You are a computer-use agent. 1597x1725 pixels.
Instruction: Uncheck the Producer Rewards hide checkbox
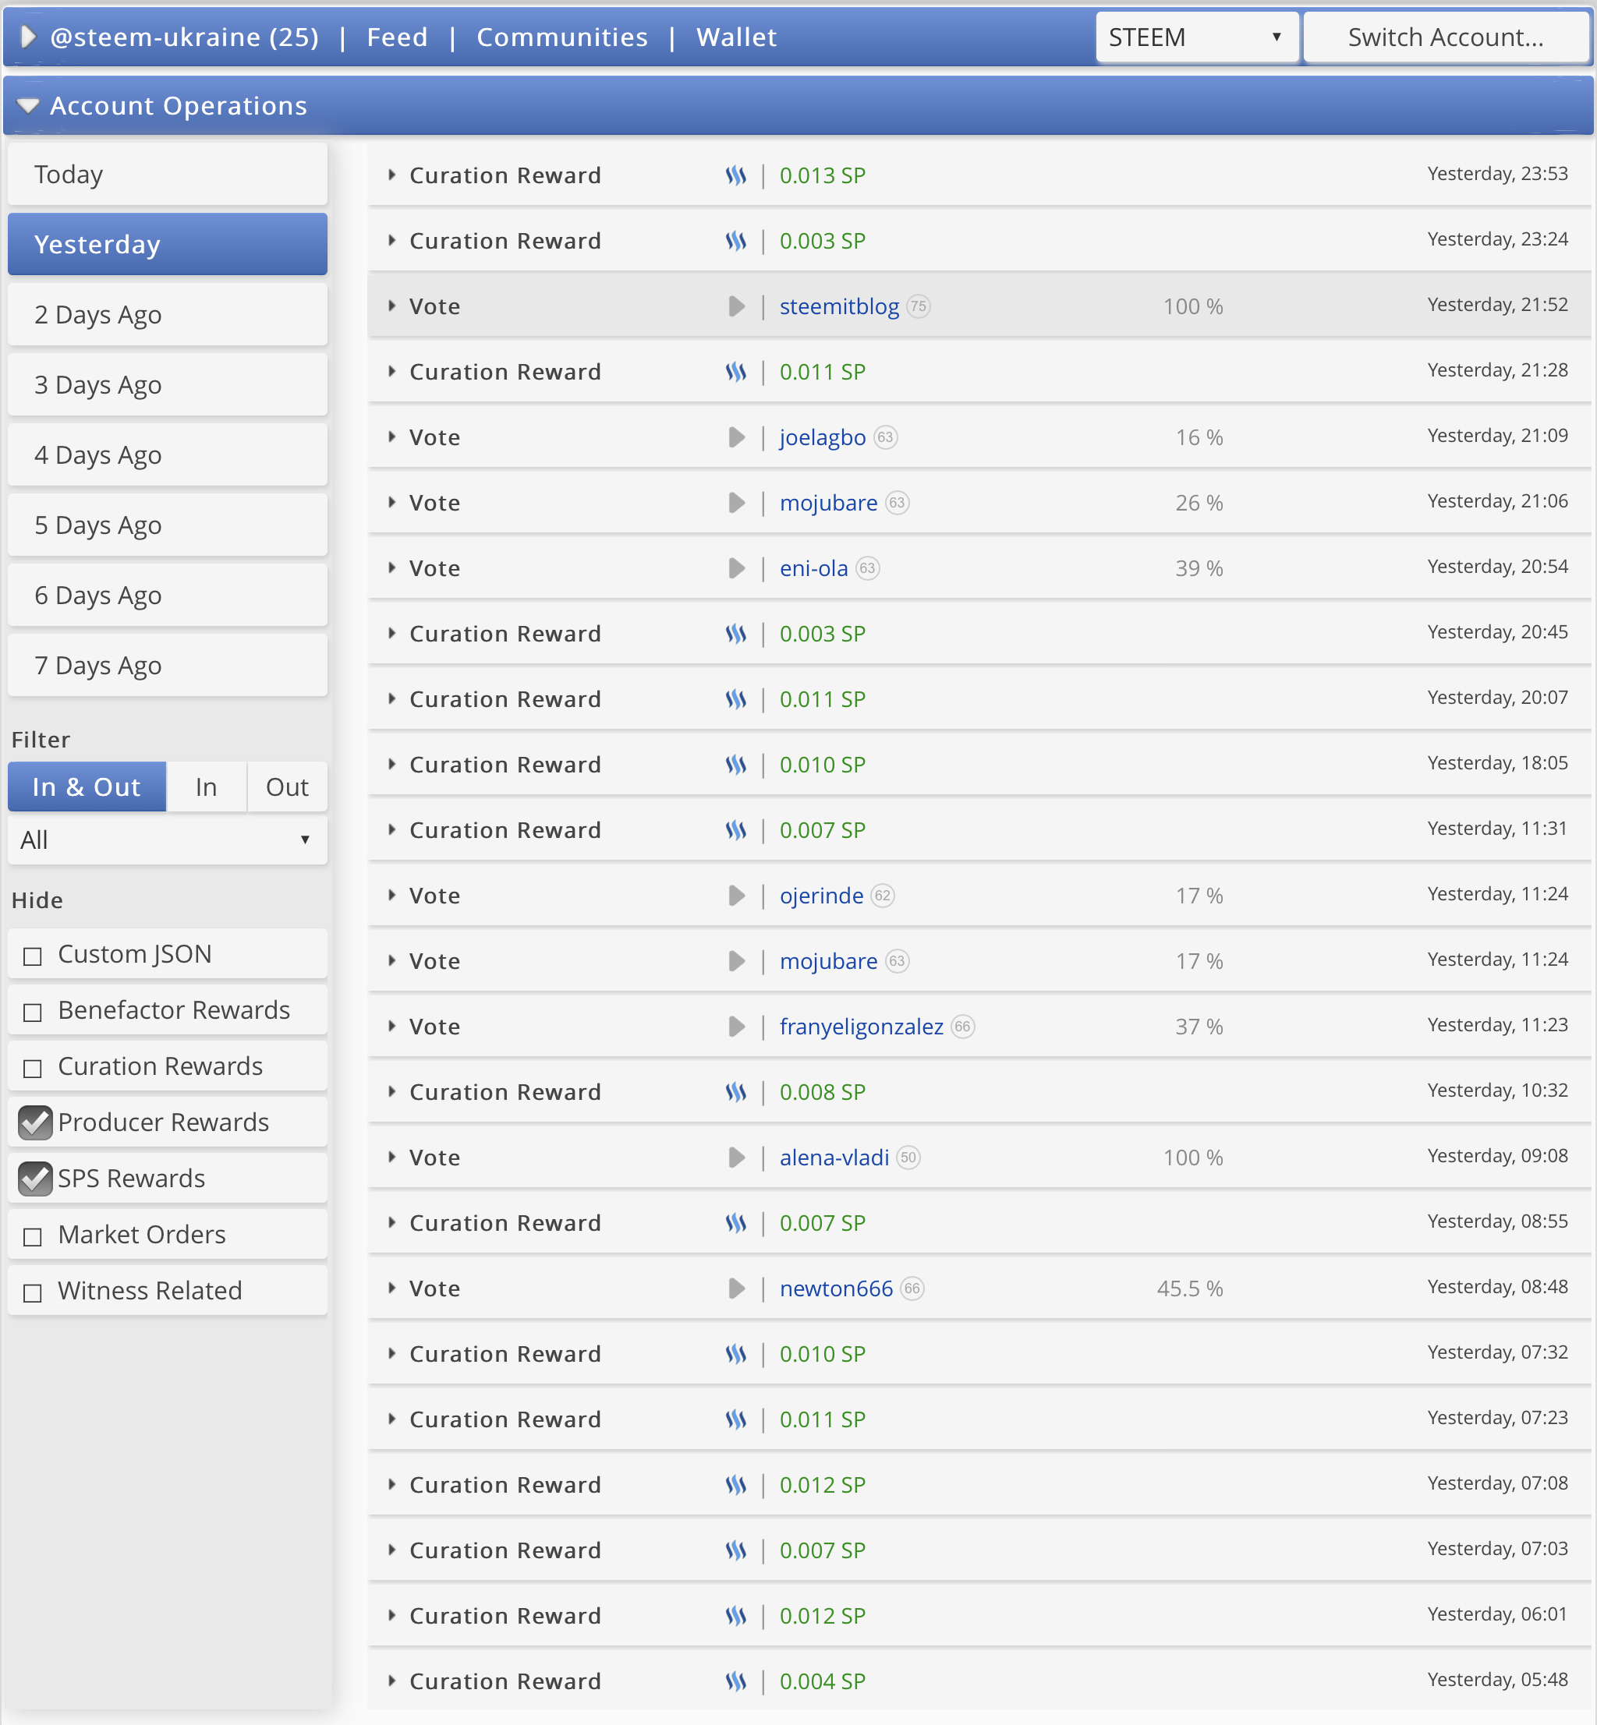pyautogui.click(x=35, y=1122)
